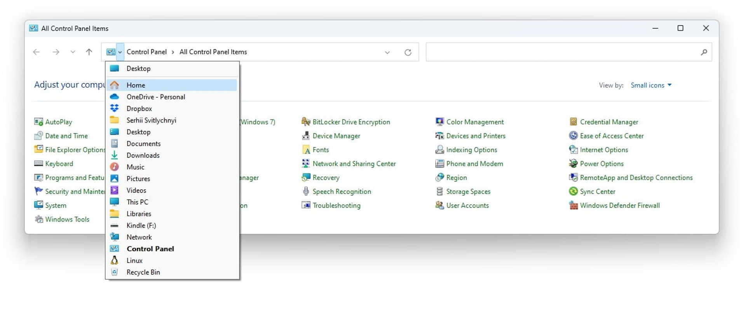Open the Device Manager icon
746x314 pixels.
(x=306, y=136)
